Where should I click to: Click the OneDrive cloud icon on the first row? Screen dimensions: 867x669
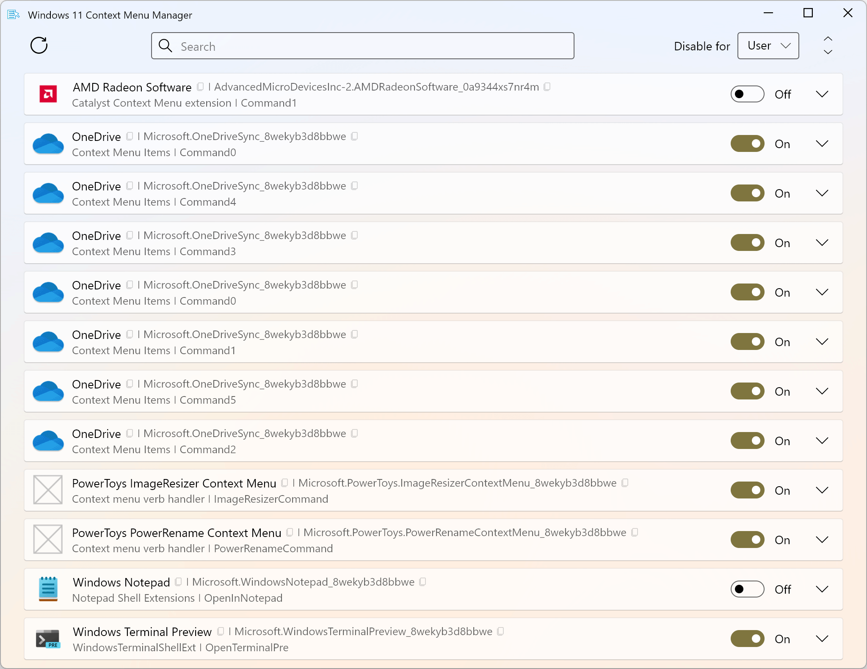tap(48, 143)
